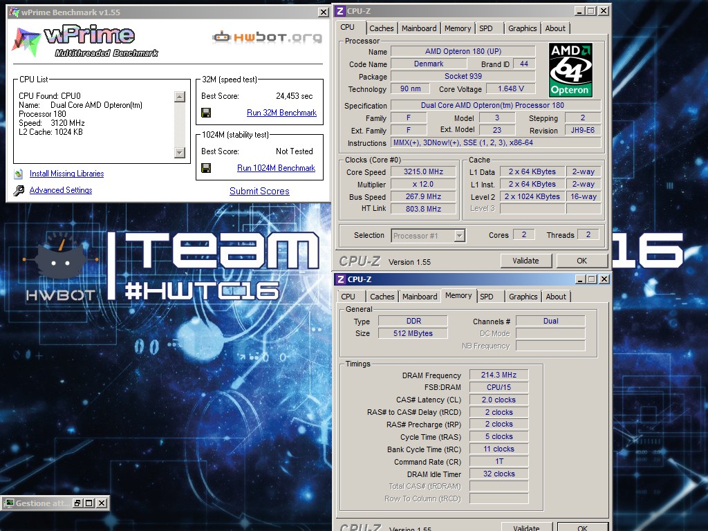Screen dimensions: 708x531
Task: Switch to Caches tab in top CPU-Z
Action: click(382, 28)
